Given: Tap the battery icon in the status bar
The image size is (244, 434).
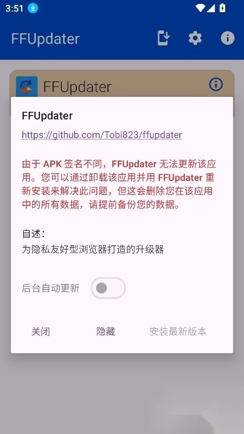Looking at the screenshot, I should click(x=222, y=8).
